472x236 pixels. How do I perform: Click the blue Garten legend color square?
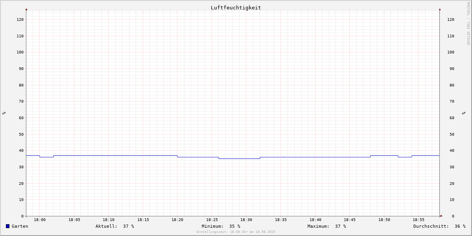tap(7, 226)
